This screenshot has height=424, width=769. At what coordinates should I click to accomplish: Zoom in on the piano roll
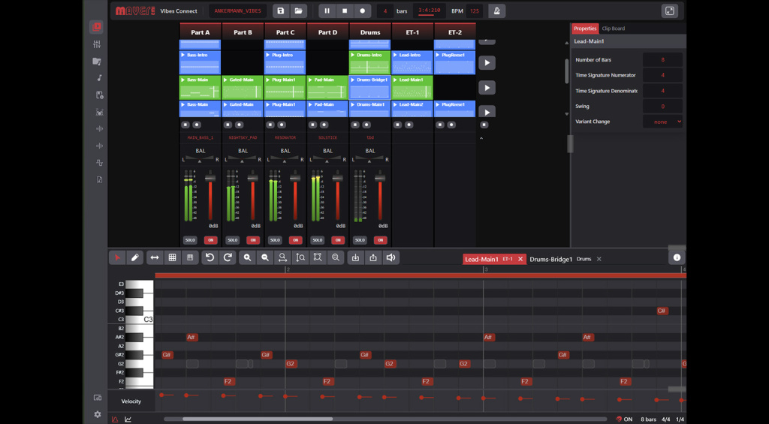(x=247, y=257)
